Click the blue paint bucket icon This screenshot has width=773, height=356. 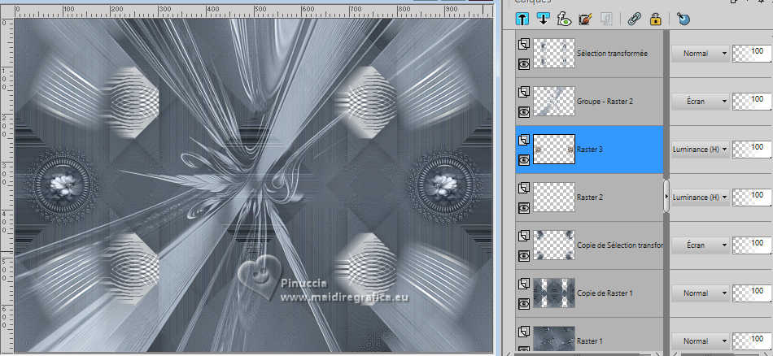tap(683, 20)
